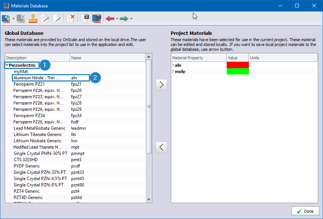Select the fpz28 material row
The image size is (323, 219).
point(76,103)
